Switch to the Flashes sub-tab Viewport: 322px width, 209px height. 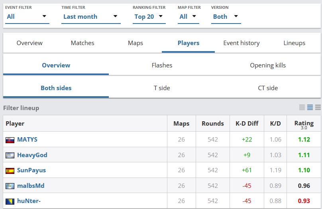[162, 65]
